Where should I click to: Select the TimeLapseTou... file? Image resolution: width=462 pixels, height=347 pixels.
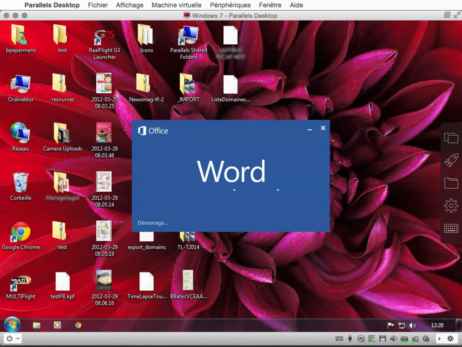pyautogui.click(x=147, y=286)
